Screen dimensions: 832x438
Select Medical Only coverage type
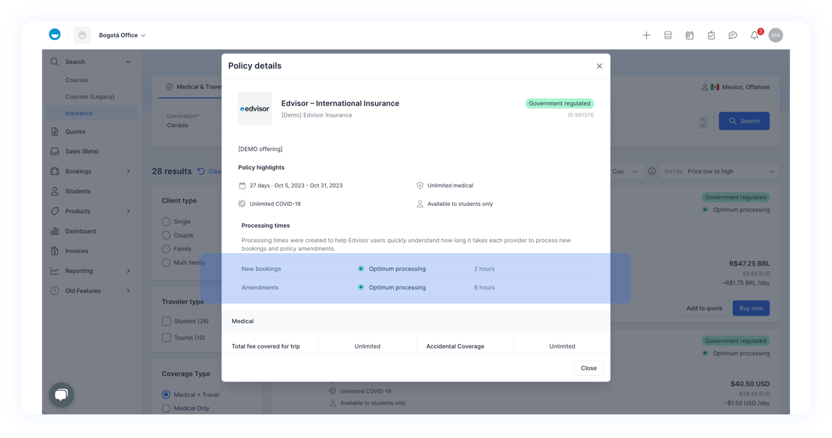tap(166, 408)
